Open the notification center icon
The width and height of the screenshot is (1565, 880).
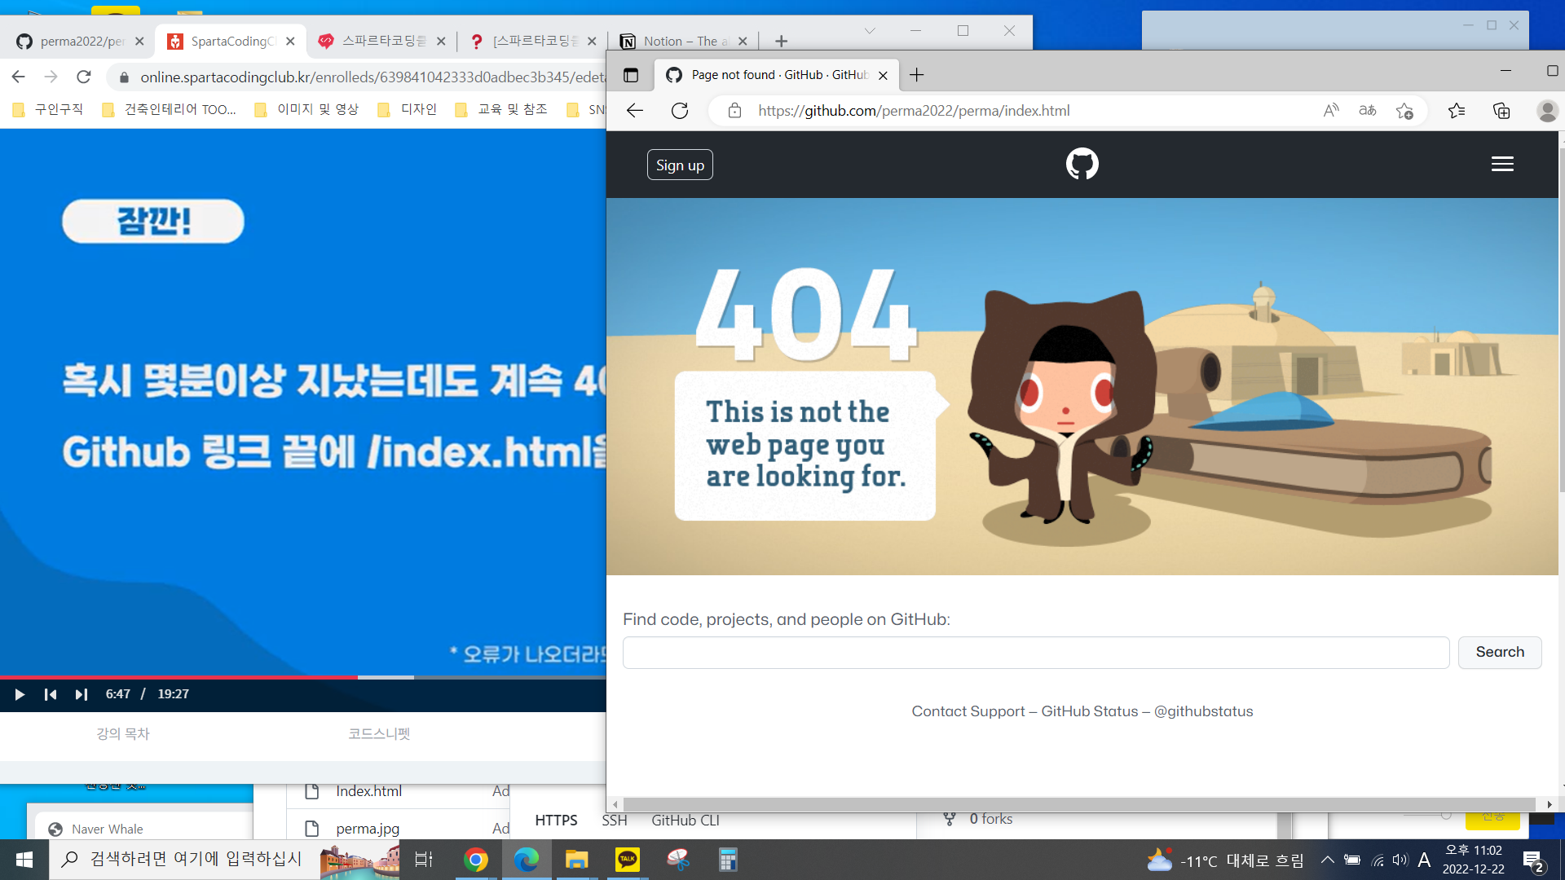coord(1533,860)
